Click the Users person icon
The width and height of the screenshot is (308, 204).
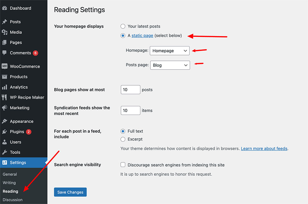pos(5,142)
